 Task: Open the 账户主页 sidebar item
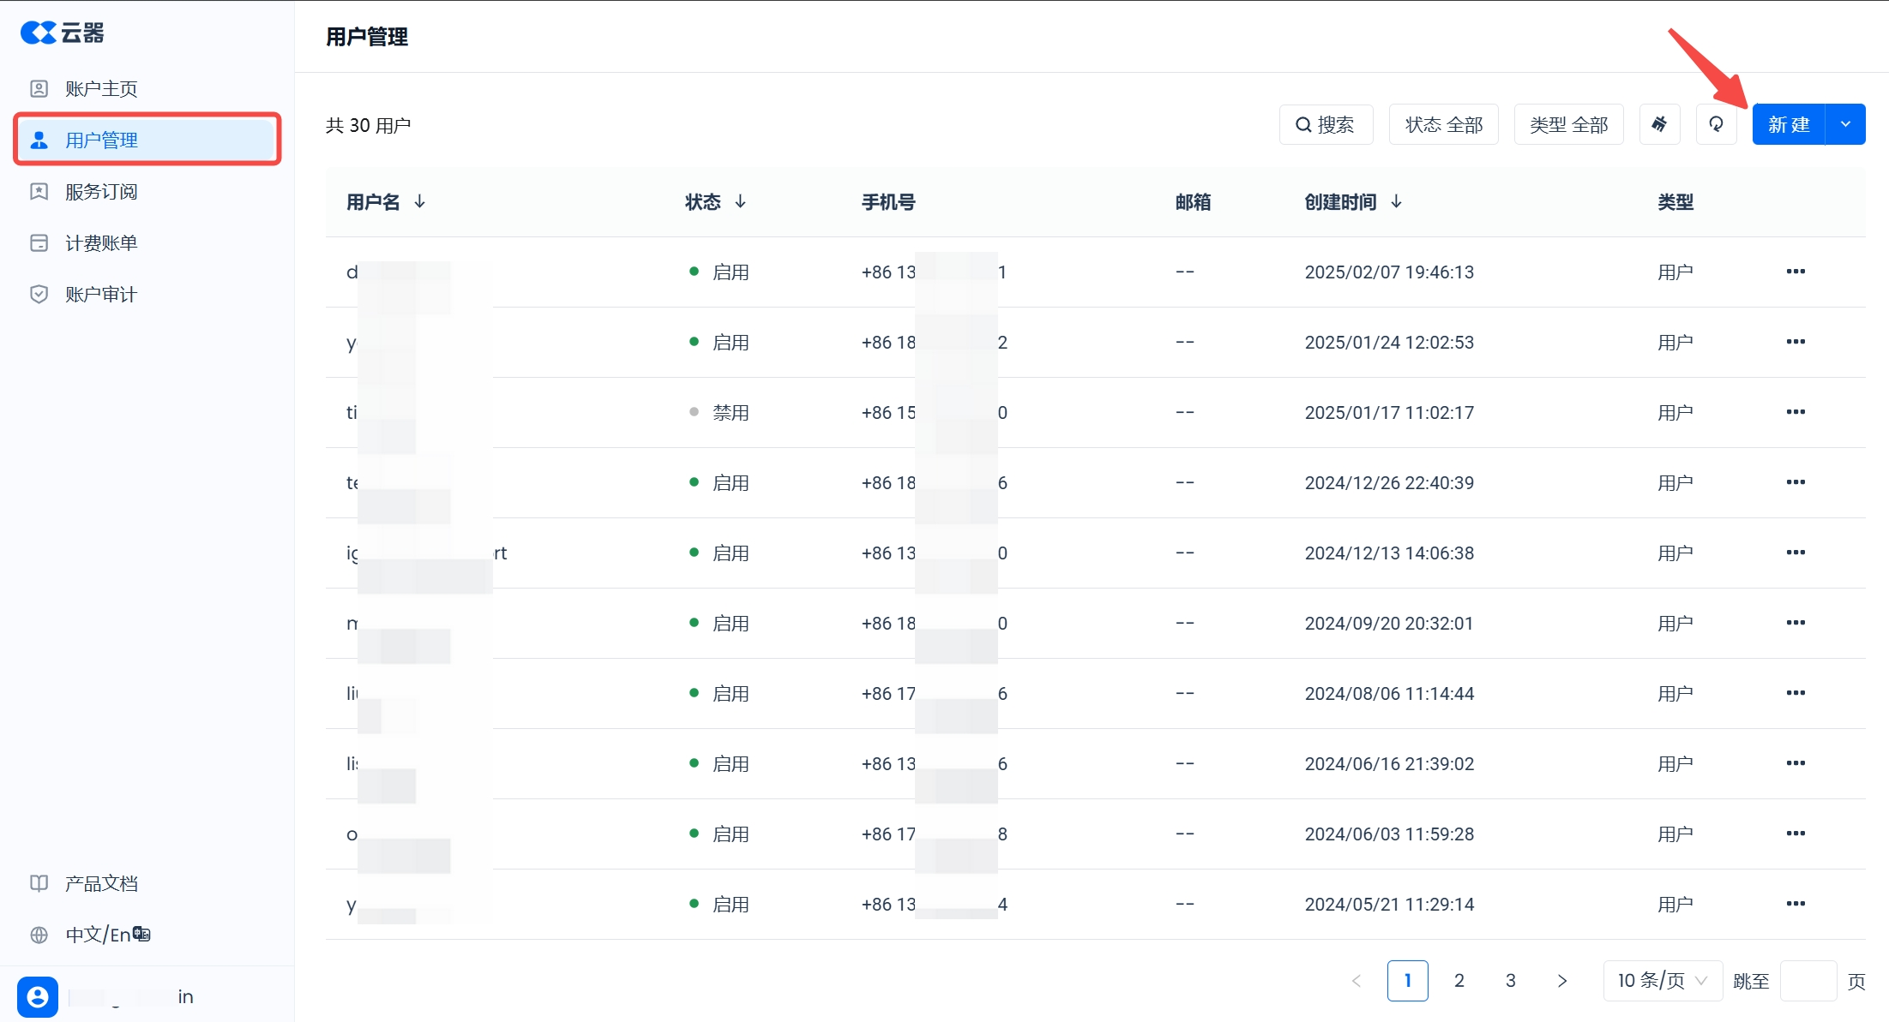click(101, 89)
